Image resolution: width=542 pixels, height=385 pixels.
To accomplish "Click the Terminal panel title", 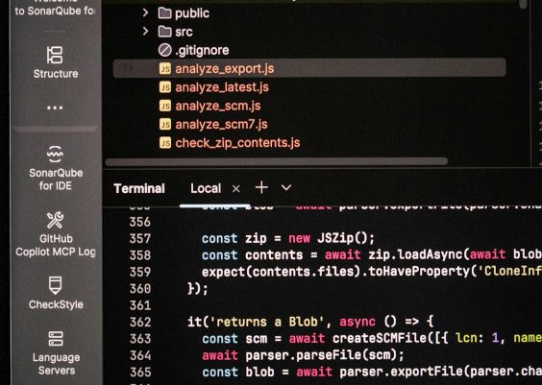I will coord(139,188).
